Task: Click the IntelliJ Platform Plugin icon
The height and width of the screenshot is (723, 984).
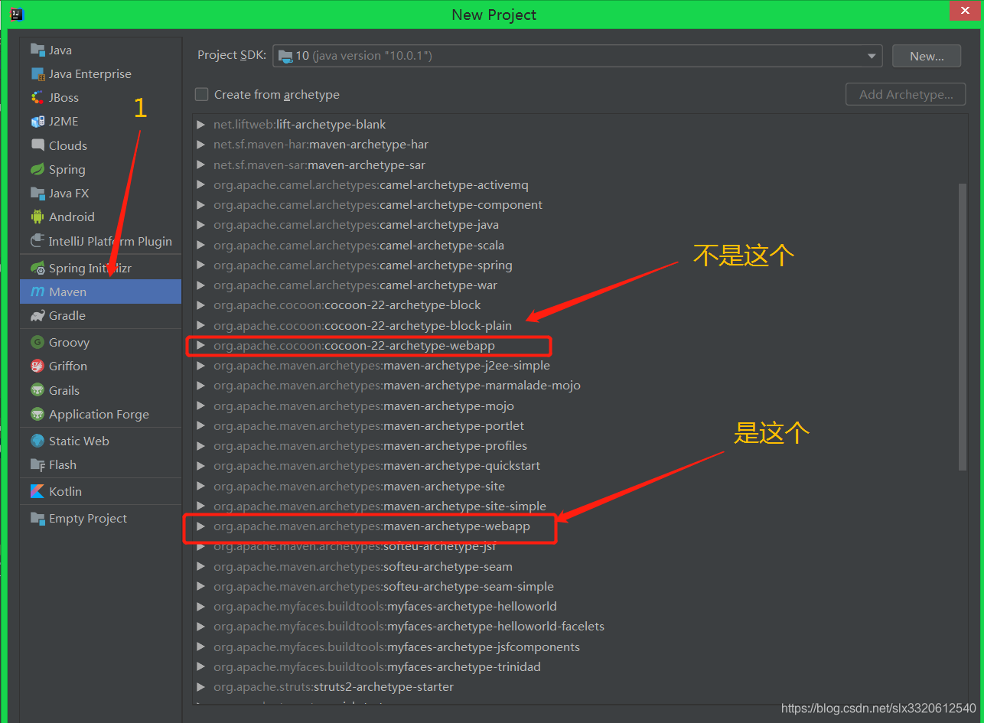Action: coord(37,240)
